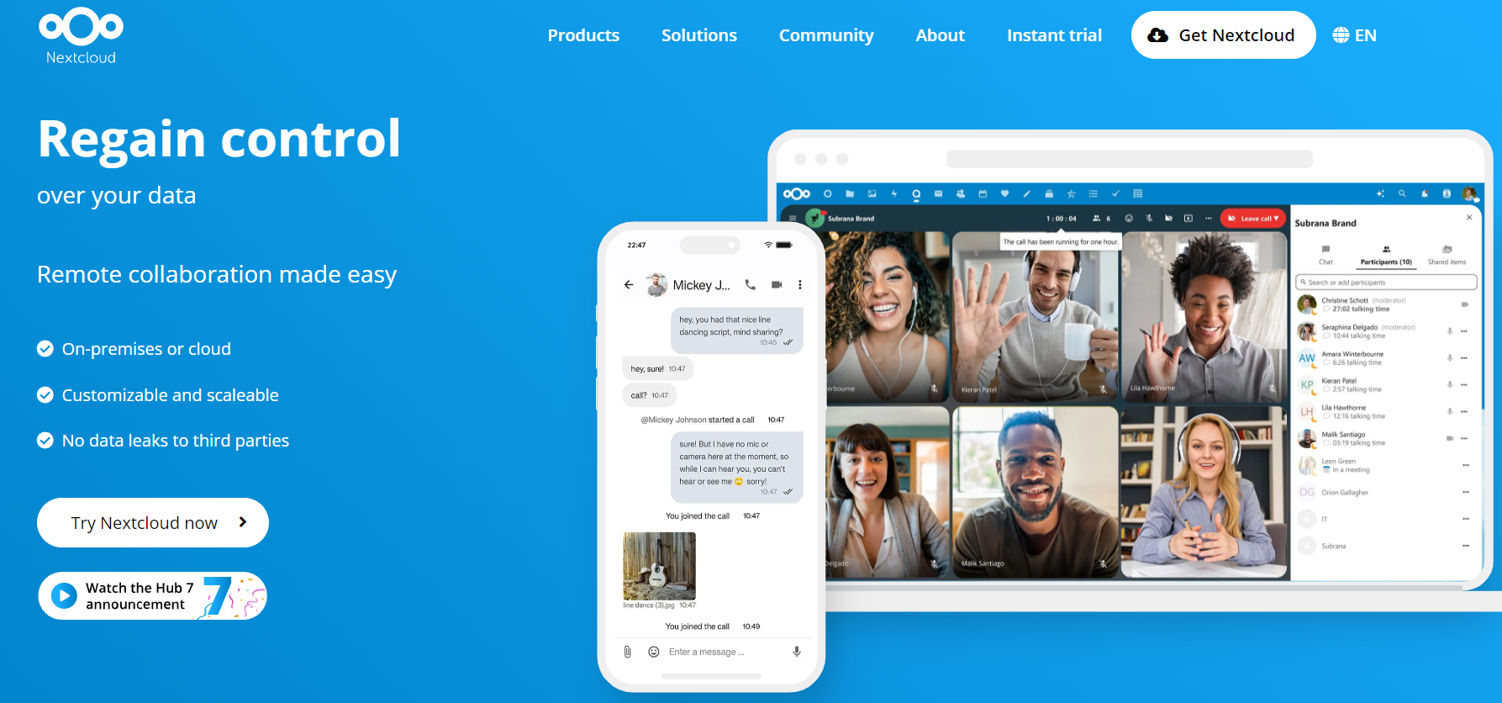Open the Photos app icon in laptop toolbar
The height and width of the screenshot is (703, 1502).
(872, 193)
